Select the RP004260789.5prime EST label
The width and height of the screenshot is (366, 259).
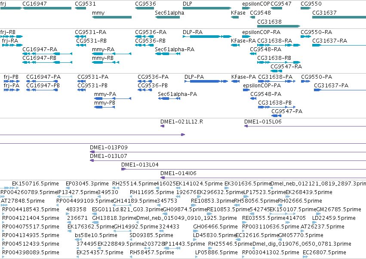coord(29,192)
